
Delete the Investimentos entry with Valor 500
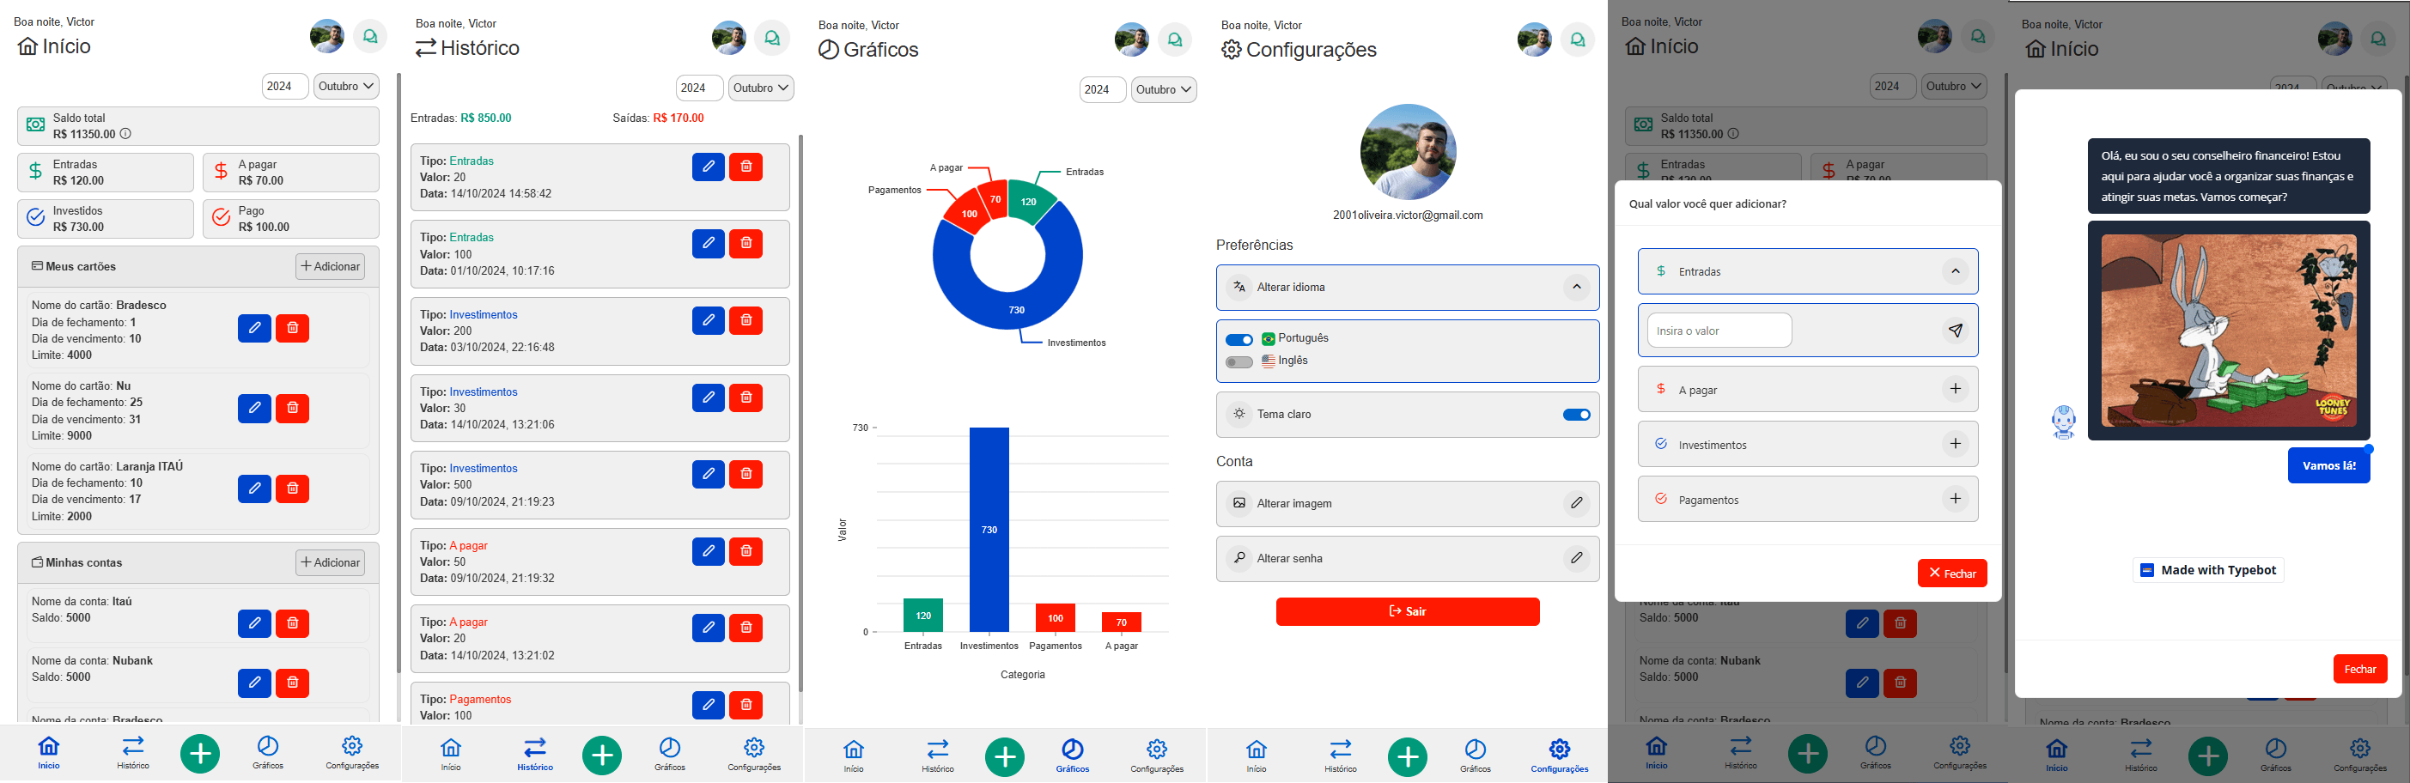746,474
